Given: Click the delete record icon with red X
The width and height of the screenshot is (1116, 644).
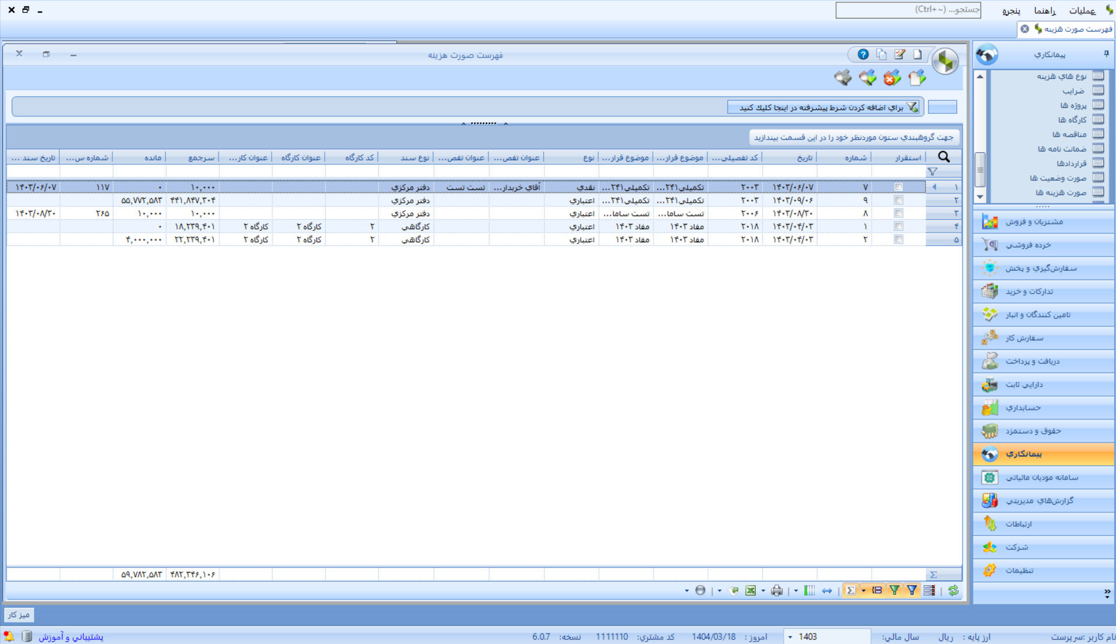Looking at the screenshot, I should coord(892,77).
